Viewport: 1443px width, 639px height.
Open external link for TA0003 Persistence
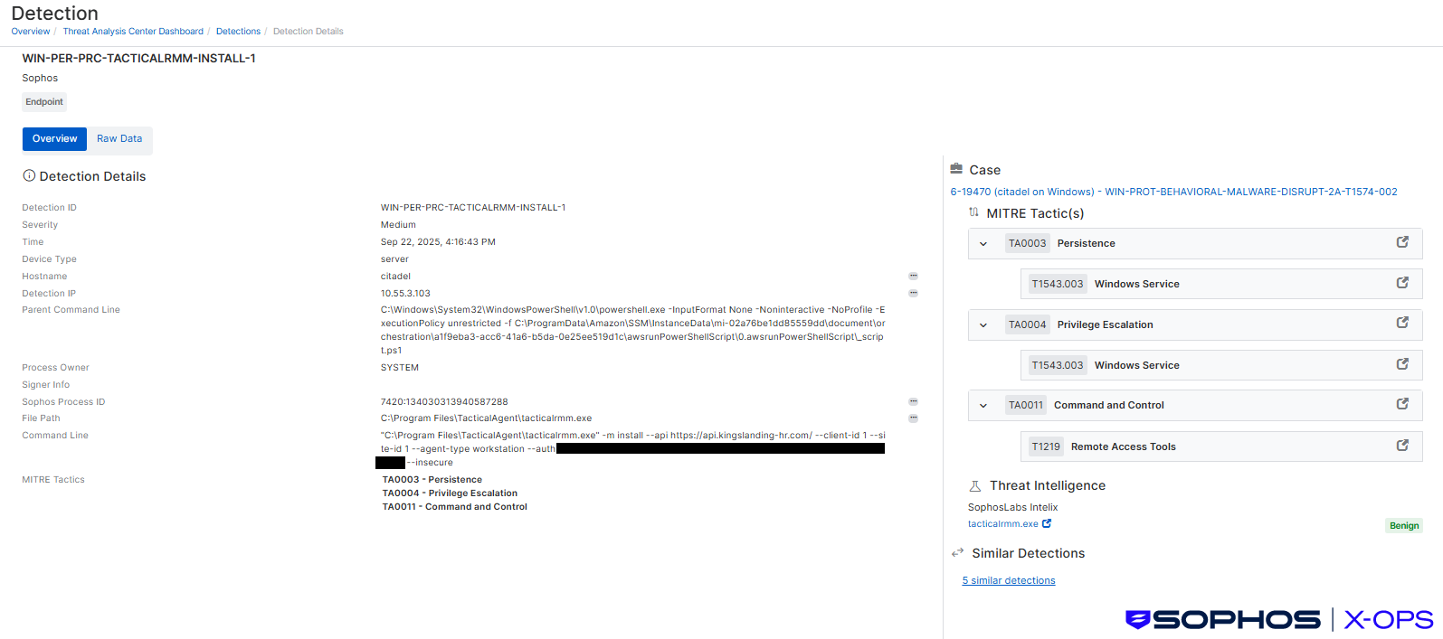pos(1402,242)
